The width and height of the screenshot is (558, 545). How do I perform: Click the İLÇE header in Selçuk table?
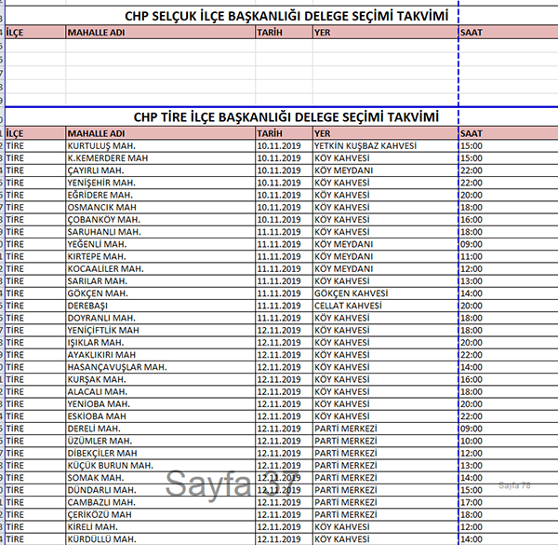(x=35, y=33)
